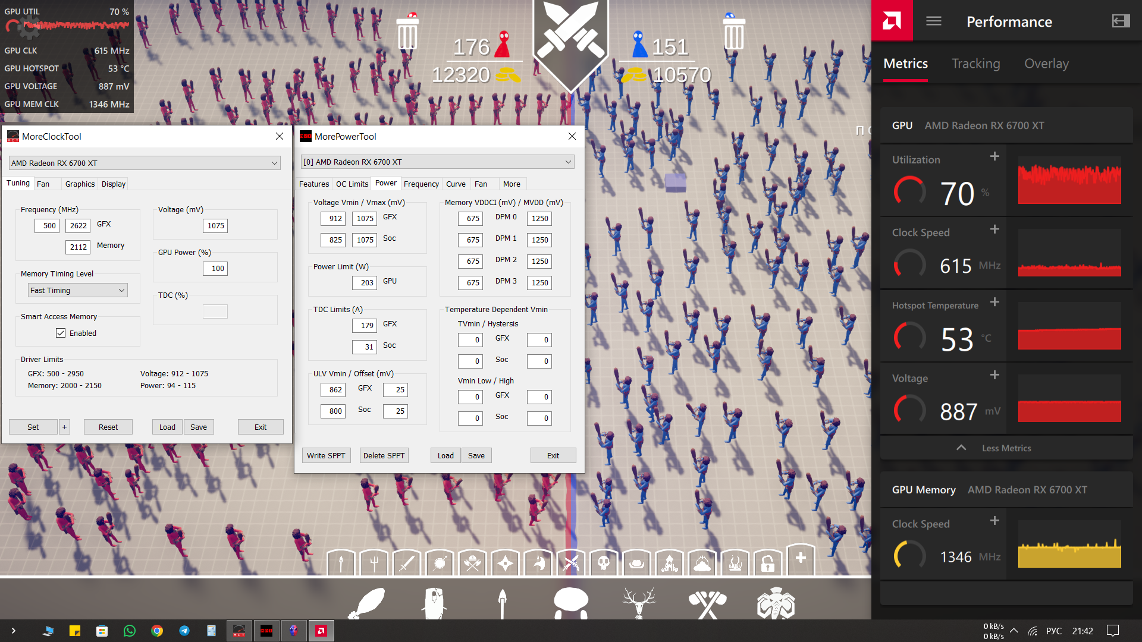Open Memory Timing Level dropdown
1142x642 pixels.
78,290
